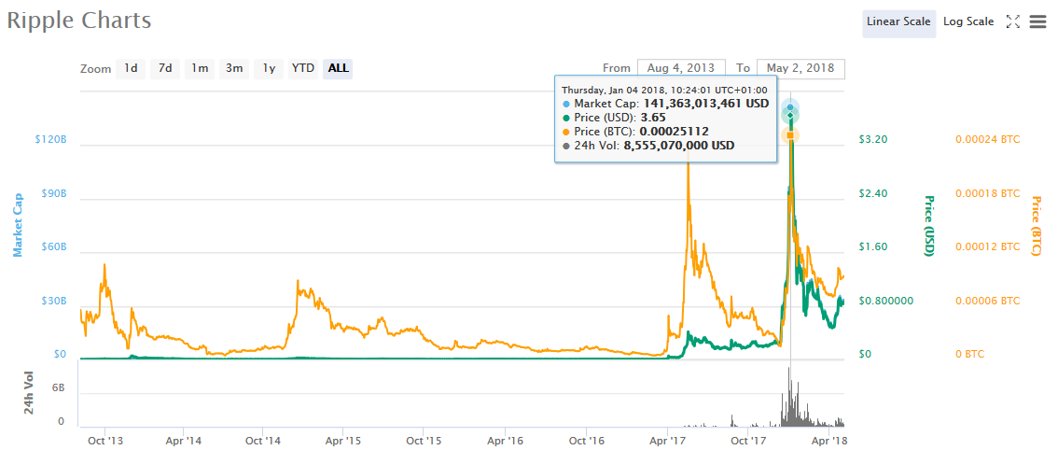Edit the To date field
This screenshot has width=1058, height=450.
[800, 68]
